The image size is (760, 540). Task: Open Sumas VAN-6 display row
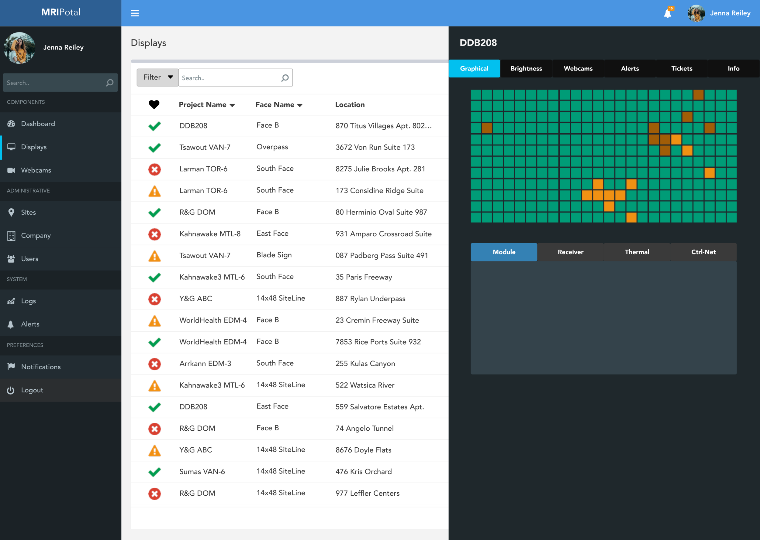coord(202,471)
